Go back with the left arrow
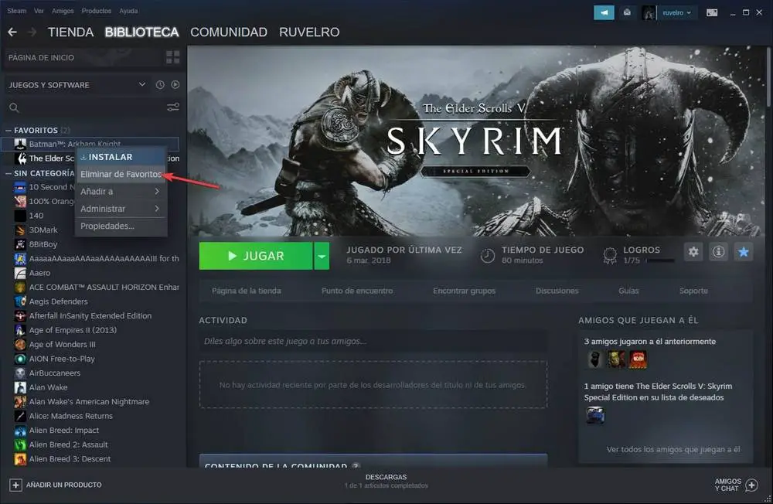The width and height of the screenshot is (773, 504). [12, 32]
